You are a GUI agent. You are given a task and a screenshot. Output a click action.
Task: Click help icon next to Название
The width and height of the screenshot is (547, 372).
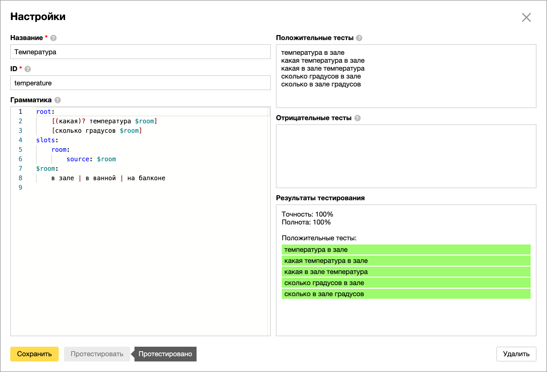(x=53, y=38)
